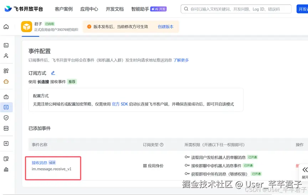The image size is (308, 195).
Task: Edit subscription method via pencil icon
Action: [x=53, y=73]
